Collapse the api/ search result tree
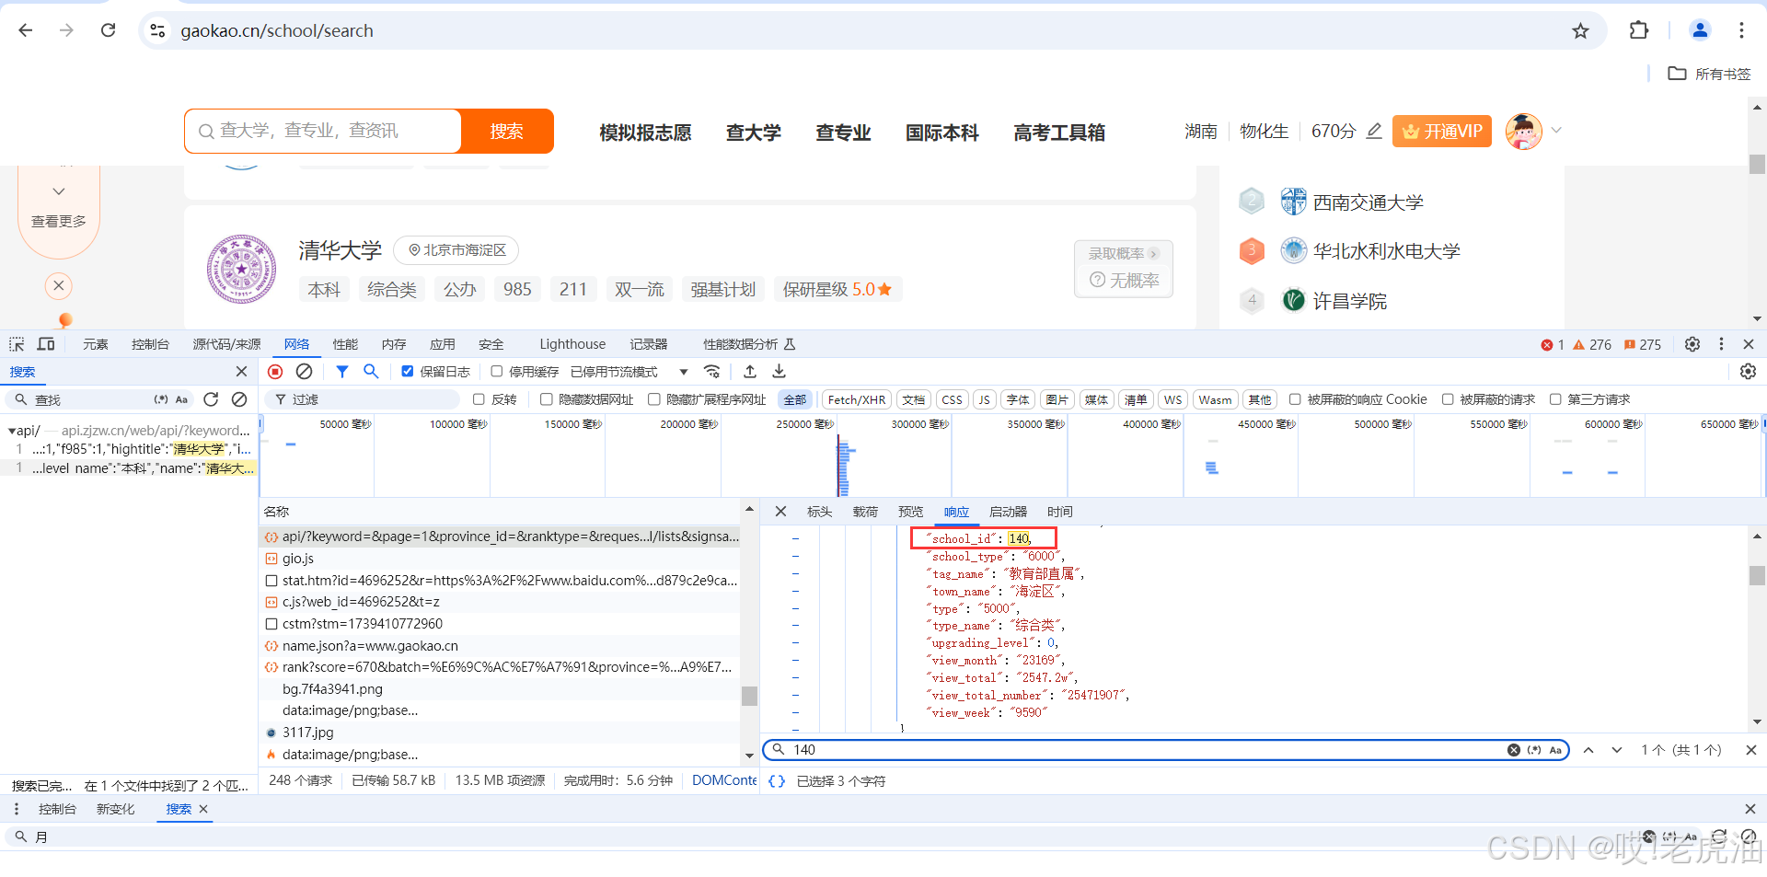Screen dimensions: 1767x877 click(x=11, y=431)
